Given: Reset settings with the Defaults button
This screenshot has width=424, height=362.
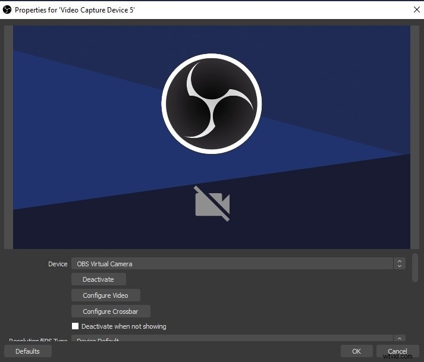Looking at the screenshot, I should [27, 351].
